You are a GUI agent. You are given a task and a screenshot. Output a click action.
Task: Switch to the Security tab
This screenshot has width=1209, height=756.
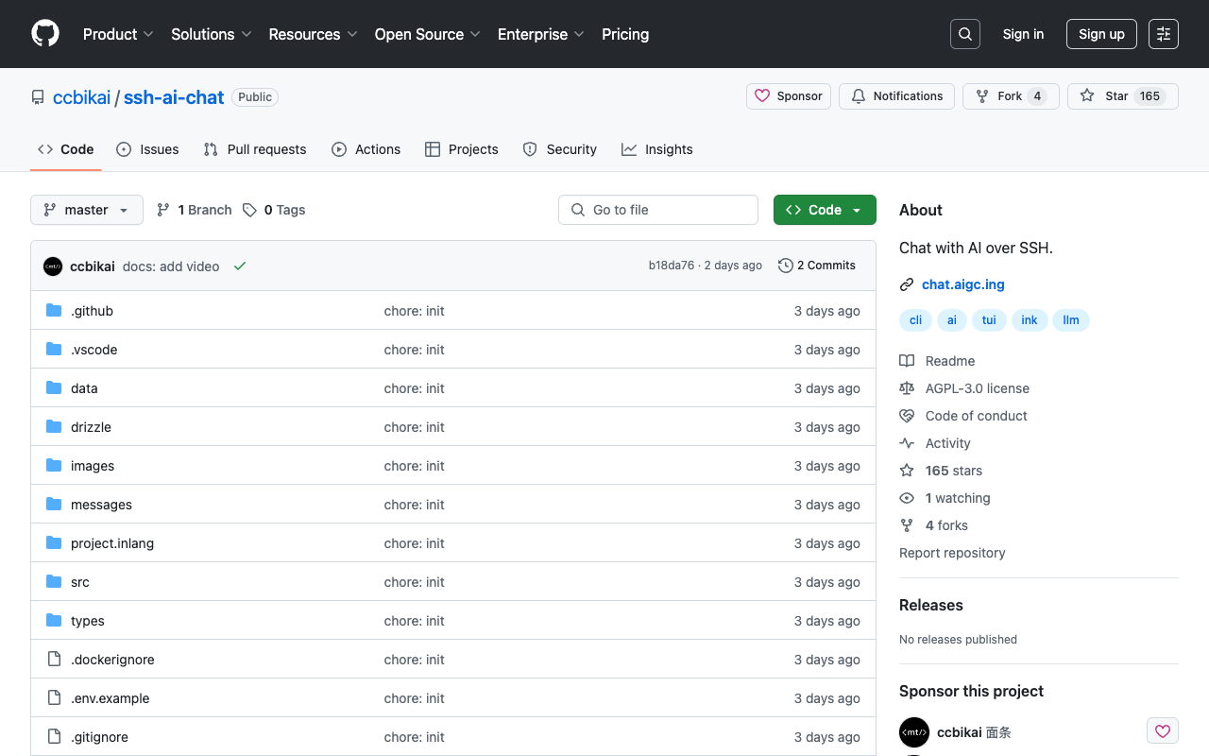(x=560, y=149)
